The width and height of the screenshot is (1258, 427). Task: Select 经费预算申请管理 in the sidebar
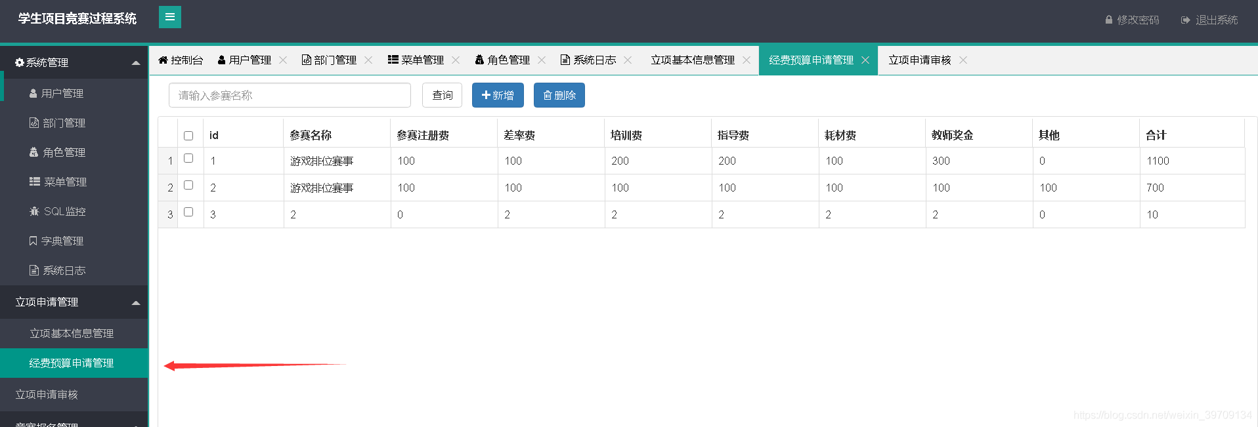[74, 363]
